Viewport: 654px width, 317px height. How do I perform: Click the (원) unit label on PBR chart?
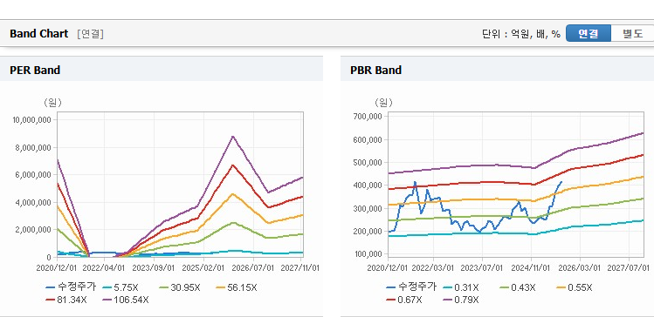click(383, 103)
